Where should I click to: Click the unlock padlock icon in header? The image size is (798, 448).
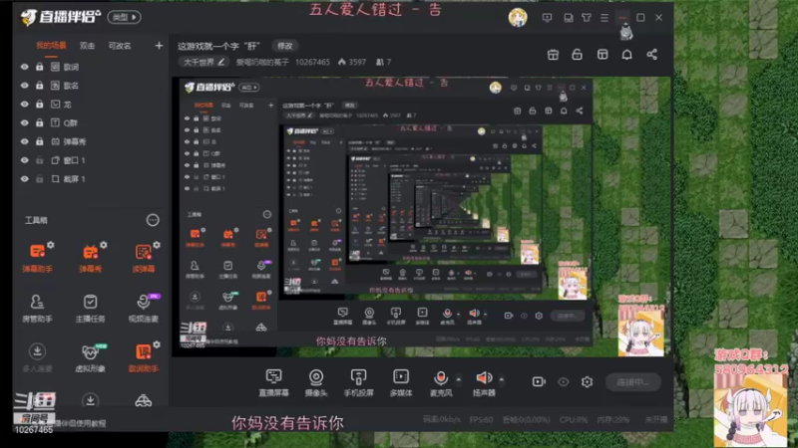[x=578, y=55]
